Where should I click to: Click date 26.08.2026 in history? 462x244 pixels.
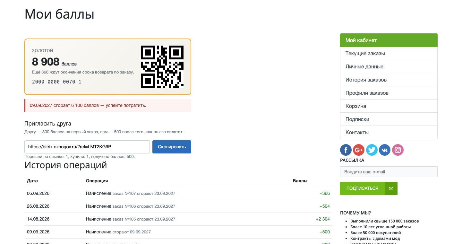click(38, 206)
